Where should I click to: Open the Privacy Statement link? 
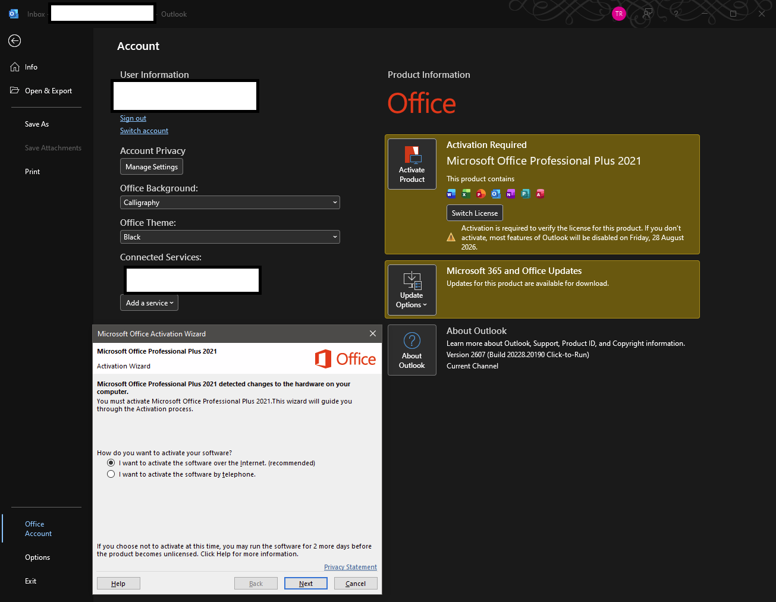350,567
